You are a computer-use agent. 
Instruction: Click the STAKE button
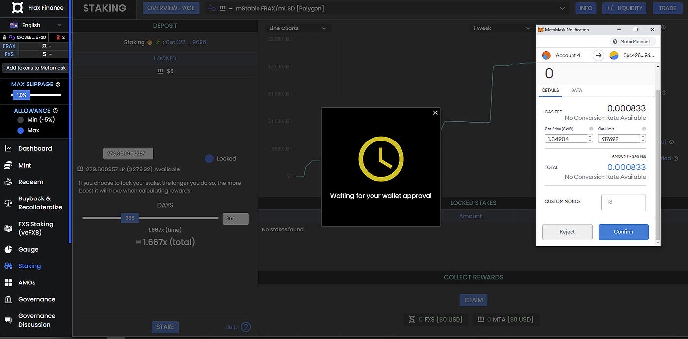click(x=165, y=327)
